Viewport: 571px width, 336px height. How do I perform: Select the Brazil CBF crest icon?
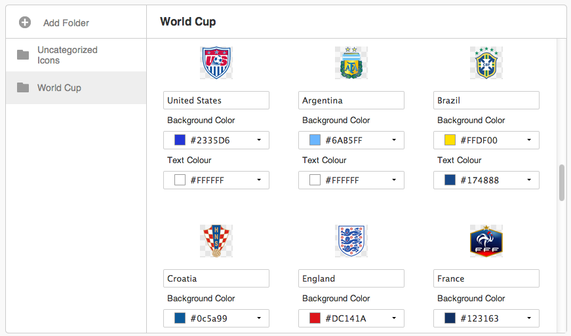click(x=486, y=62)
